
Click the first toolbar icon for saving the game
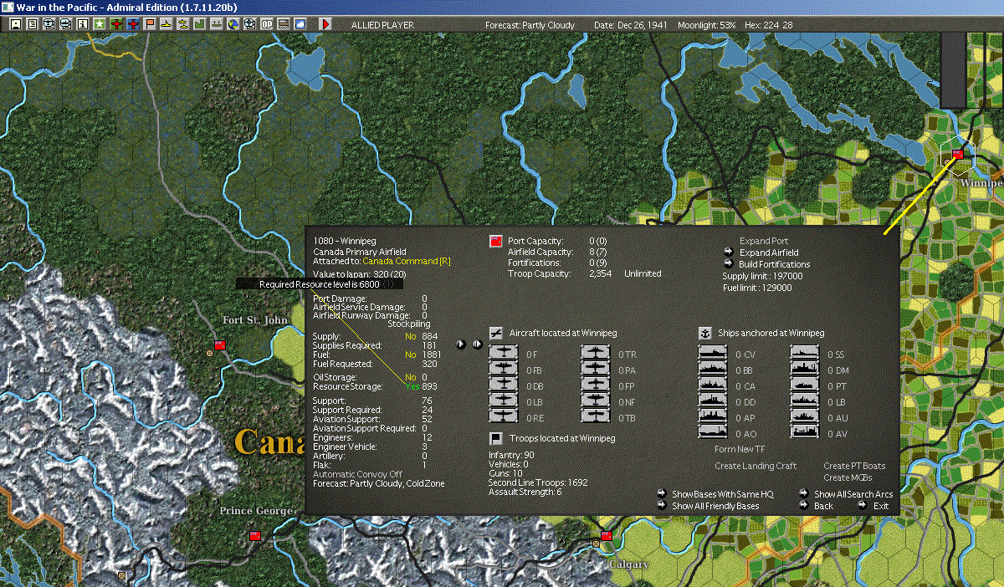pyautogui.click(x=15, y=24)
